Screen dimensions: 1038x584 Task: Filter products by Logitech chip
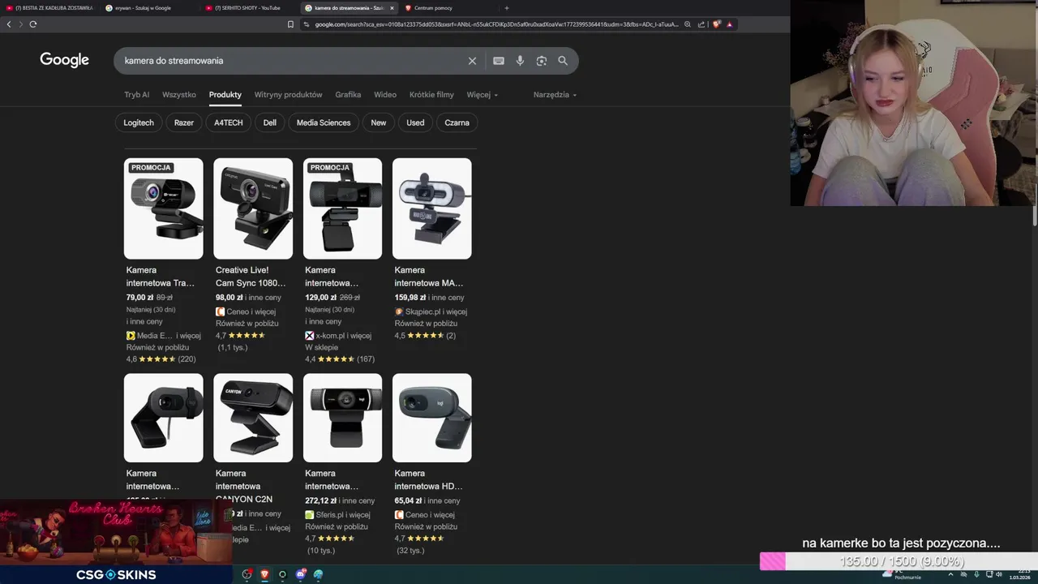pyautogui.click(x=139, y=122)
